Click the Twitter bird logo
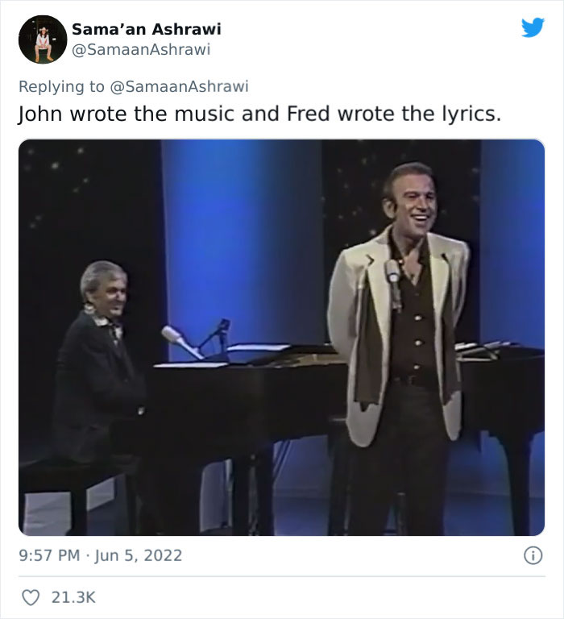The image size is (564, 619). [533, 28]
